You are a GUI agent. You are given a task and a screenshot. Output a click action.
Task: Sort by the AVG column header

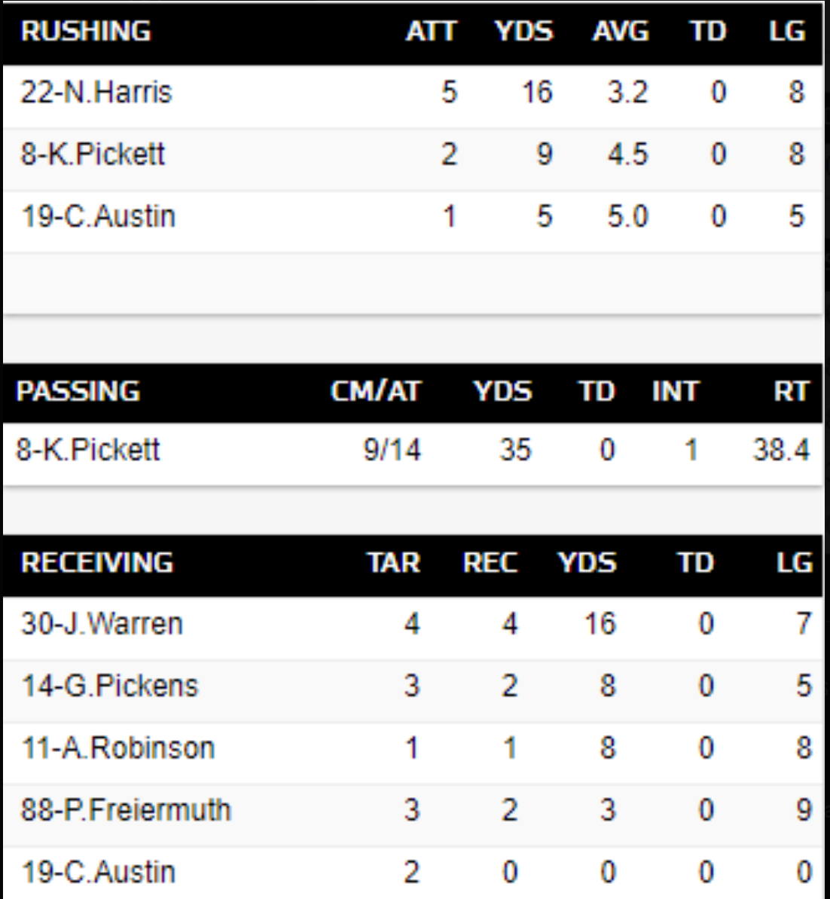click(x=621, y=32)
